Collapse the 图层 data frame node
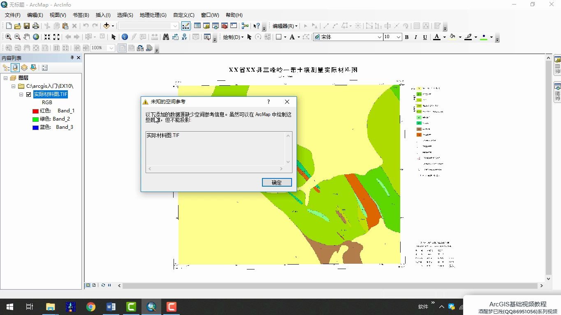561x315 pixels. pyautogui.click(x=5, y=78)
